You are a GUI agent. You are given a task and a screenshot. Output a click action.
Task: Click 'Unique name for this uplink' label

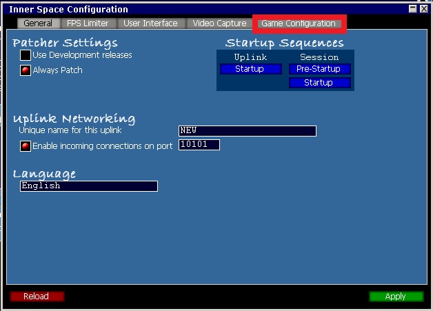coord(70,130)
